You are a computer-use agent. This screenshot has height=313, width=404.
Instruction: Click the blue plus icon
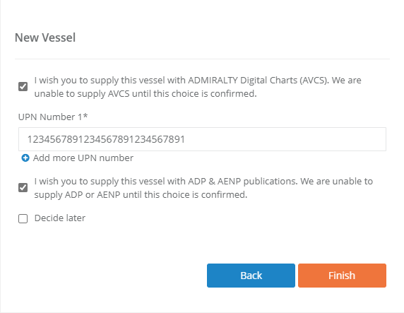click(x=25, y=158)
